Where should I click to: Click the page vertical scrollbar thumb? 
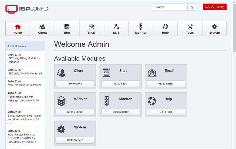pos(234,28)
